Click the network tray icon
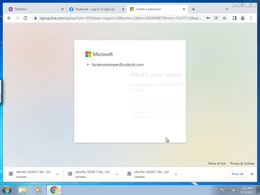This screenshot has height=195, width=260. [x=228, y=190]
